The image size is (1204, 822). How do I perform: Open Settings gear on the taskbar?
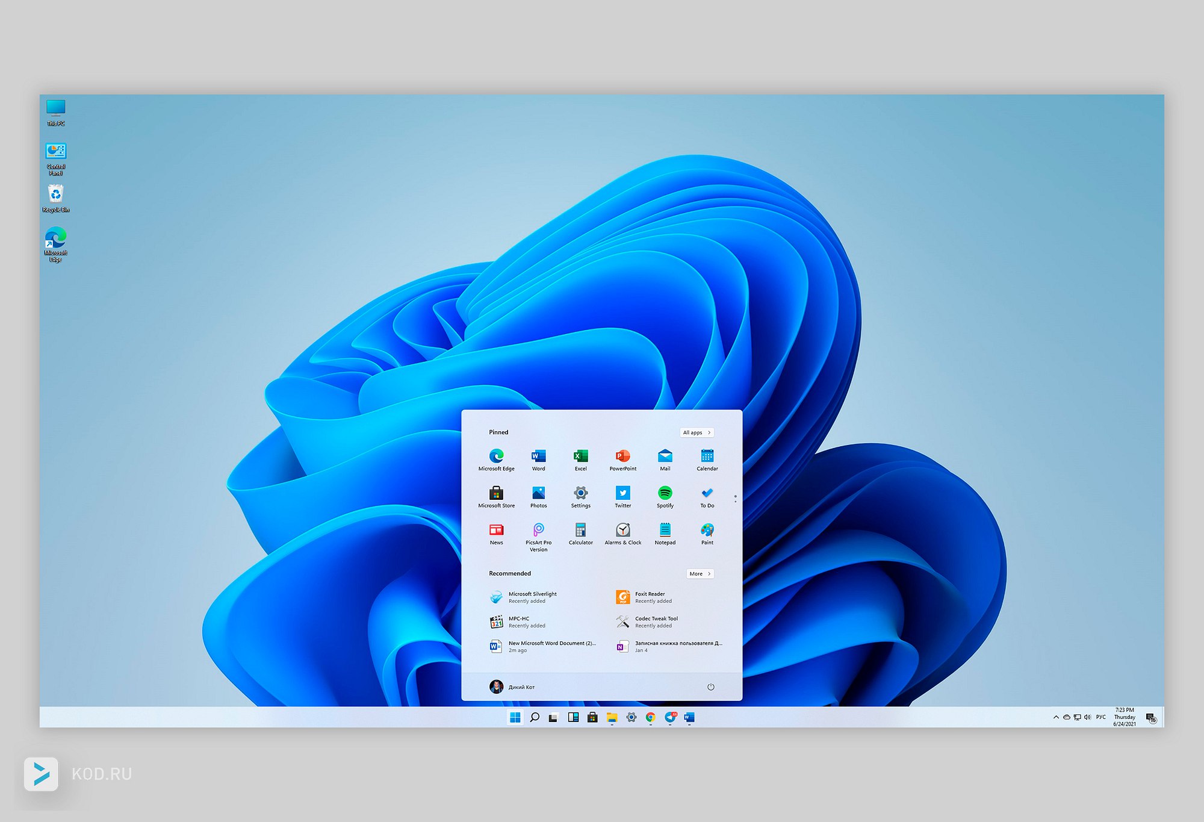pyautogui.click(x=631, y=717)
